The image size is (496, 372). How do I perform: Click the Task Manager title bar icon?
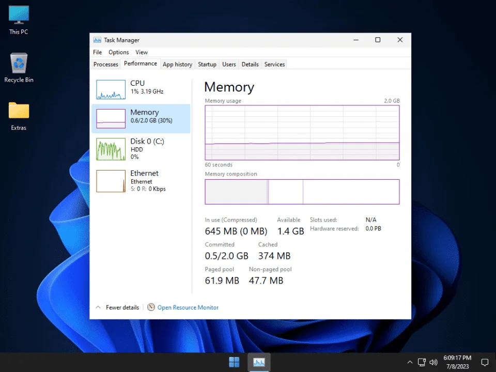click(x=97, y=40)
